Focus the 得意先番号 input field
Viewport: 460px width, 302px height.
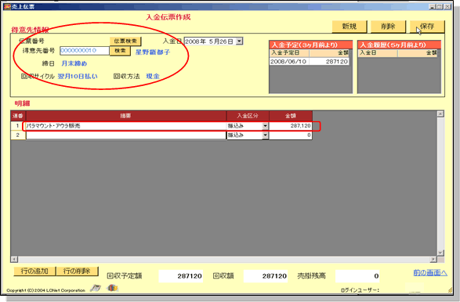[85, 51]
